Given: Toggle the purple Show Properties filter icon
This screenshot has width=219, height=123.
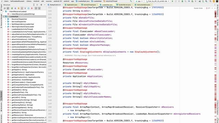Looking at the screenshot, I should pyautogui.click(x=15, y=8).
